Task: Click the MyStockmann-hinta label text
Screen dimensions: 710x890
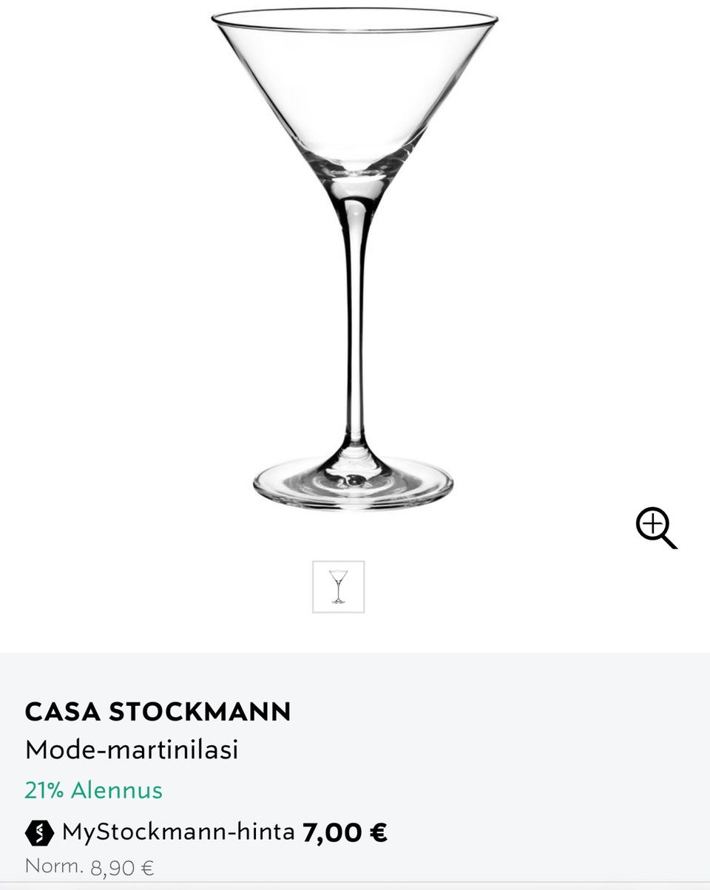Action: coord(178,832)
